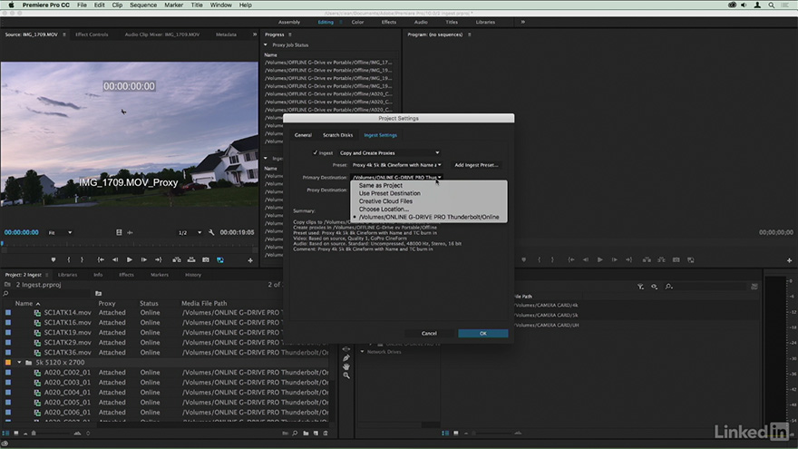The image size is (798, 449).
Task: Open Media Browser file type filter
Action: [640, 287]
